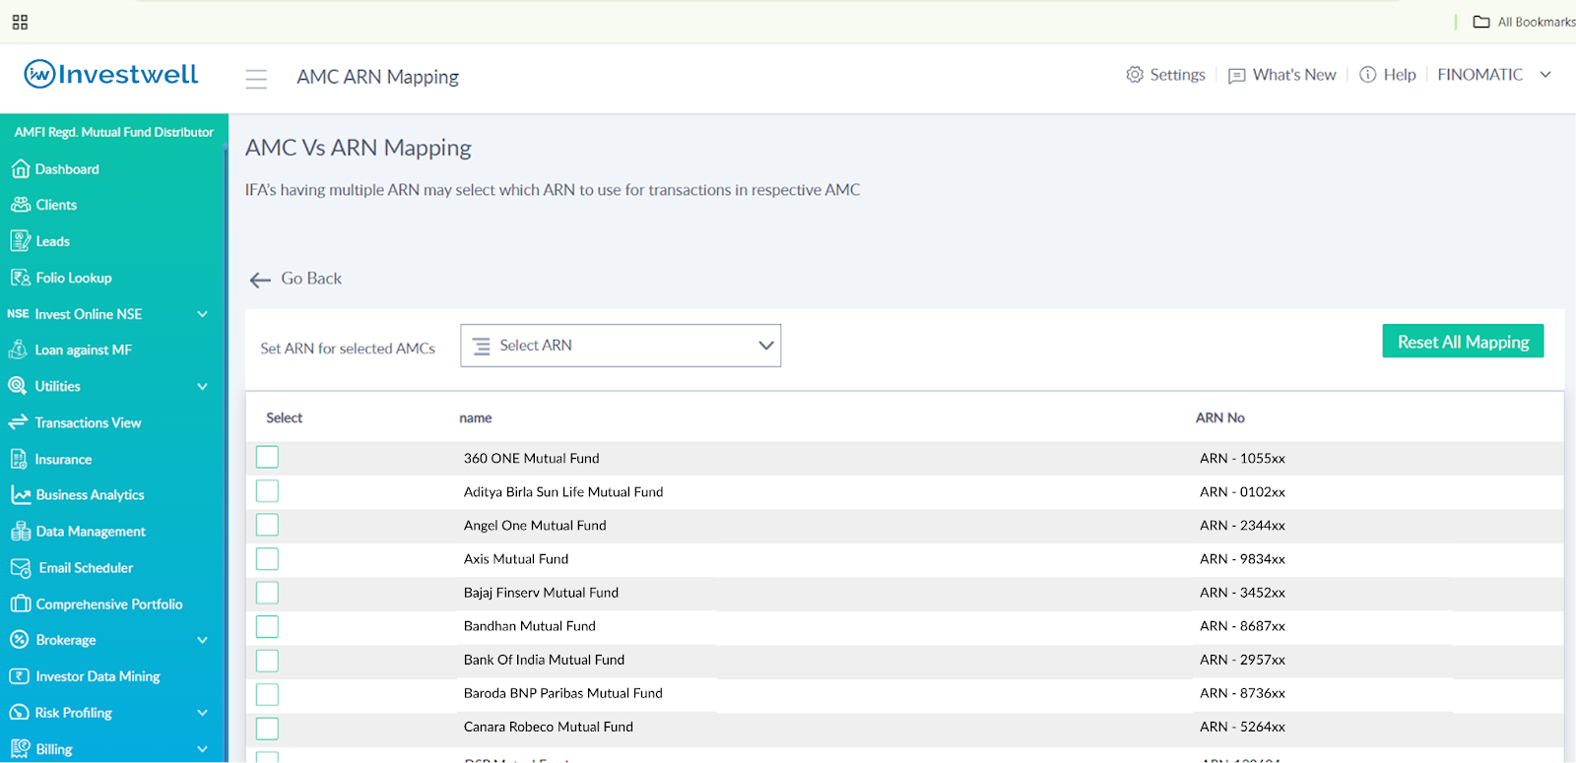Expand the Risk Profiling chevron
1576x763 pixels.
tap(202, 713)
